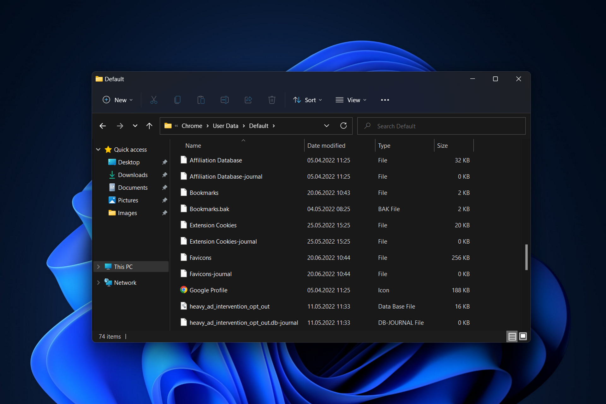Refresh the Default folder view
The width and height of the screenshot is (606, 404).
343,126
